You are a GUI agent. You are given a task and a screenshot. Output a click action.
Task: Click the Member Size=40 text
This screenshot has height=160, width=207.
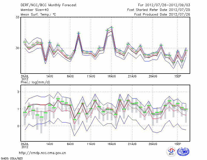[33, 10]
